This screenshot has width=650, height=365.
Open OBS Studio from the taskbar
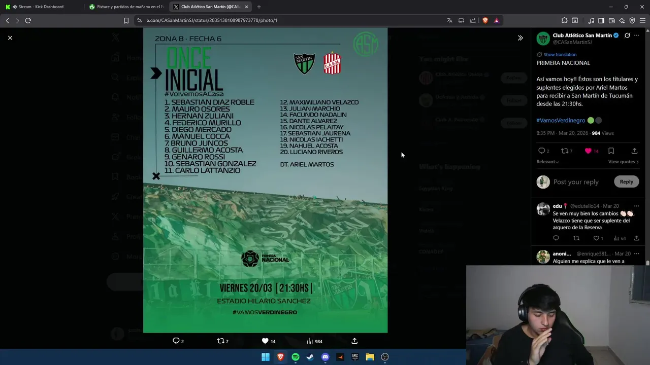click(385, 357)
